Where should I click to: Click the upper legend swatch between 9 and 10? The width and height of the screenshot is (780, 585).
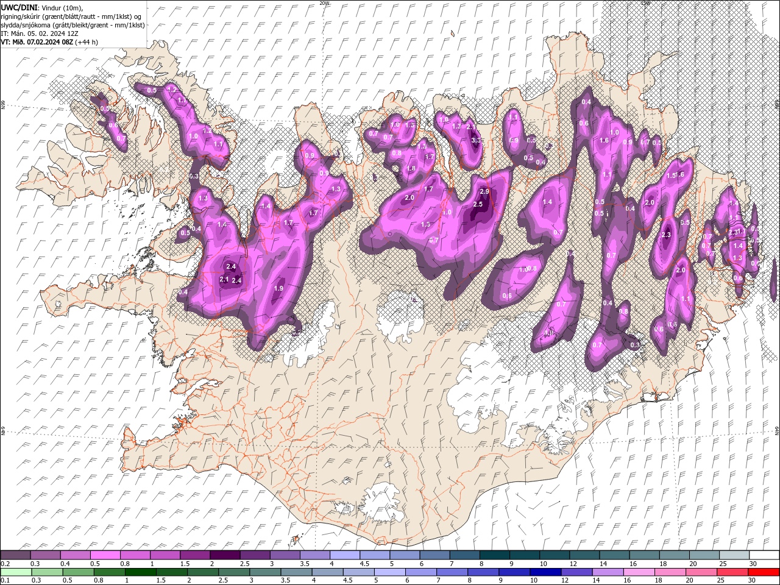click(x=525, y=555)
